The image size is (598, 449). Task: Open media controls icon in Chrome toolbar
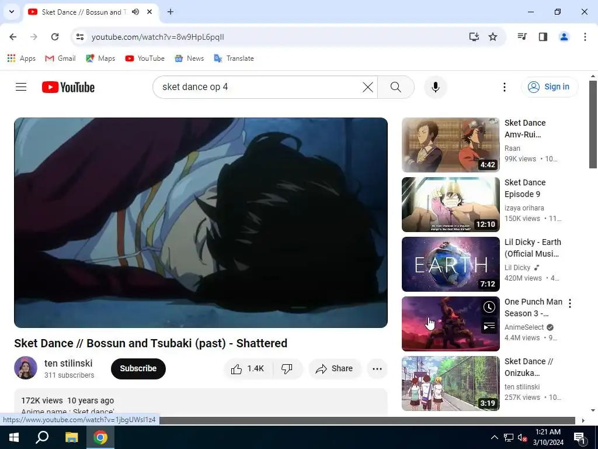tap(522, 37)
